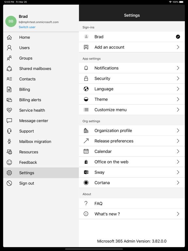
Task: Click the Wi-Fi status icon
Action: (170, 2)
